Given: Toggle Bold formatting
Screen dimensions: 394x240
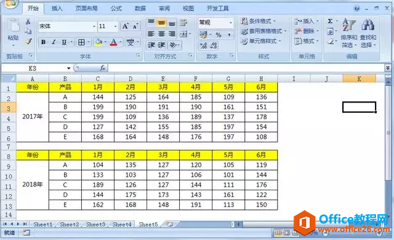Looking at the screenshot, I should [x=43, y=42].
